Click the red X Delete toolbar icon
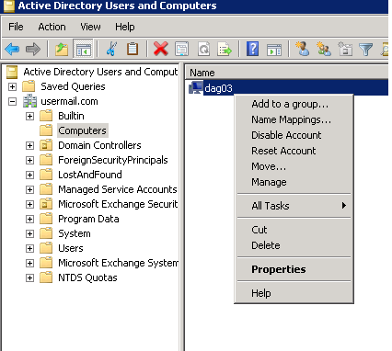 click(x=161, y=49)
